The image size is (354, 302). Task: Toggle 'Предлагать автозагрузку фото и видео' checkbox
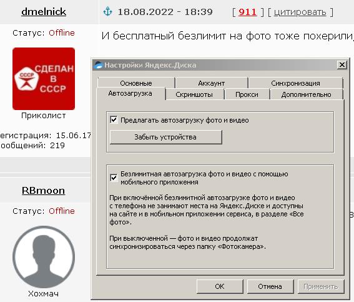tap(114, 120)
